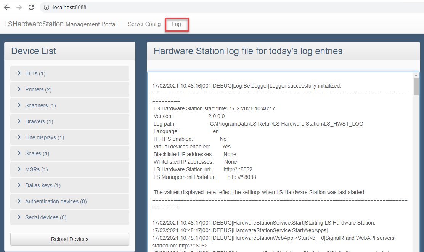Click the browser back arrow
The height and width of the screenshot is (252, 424).
click(x=7, y=7)
